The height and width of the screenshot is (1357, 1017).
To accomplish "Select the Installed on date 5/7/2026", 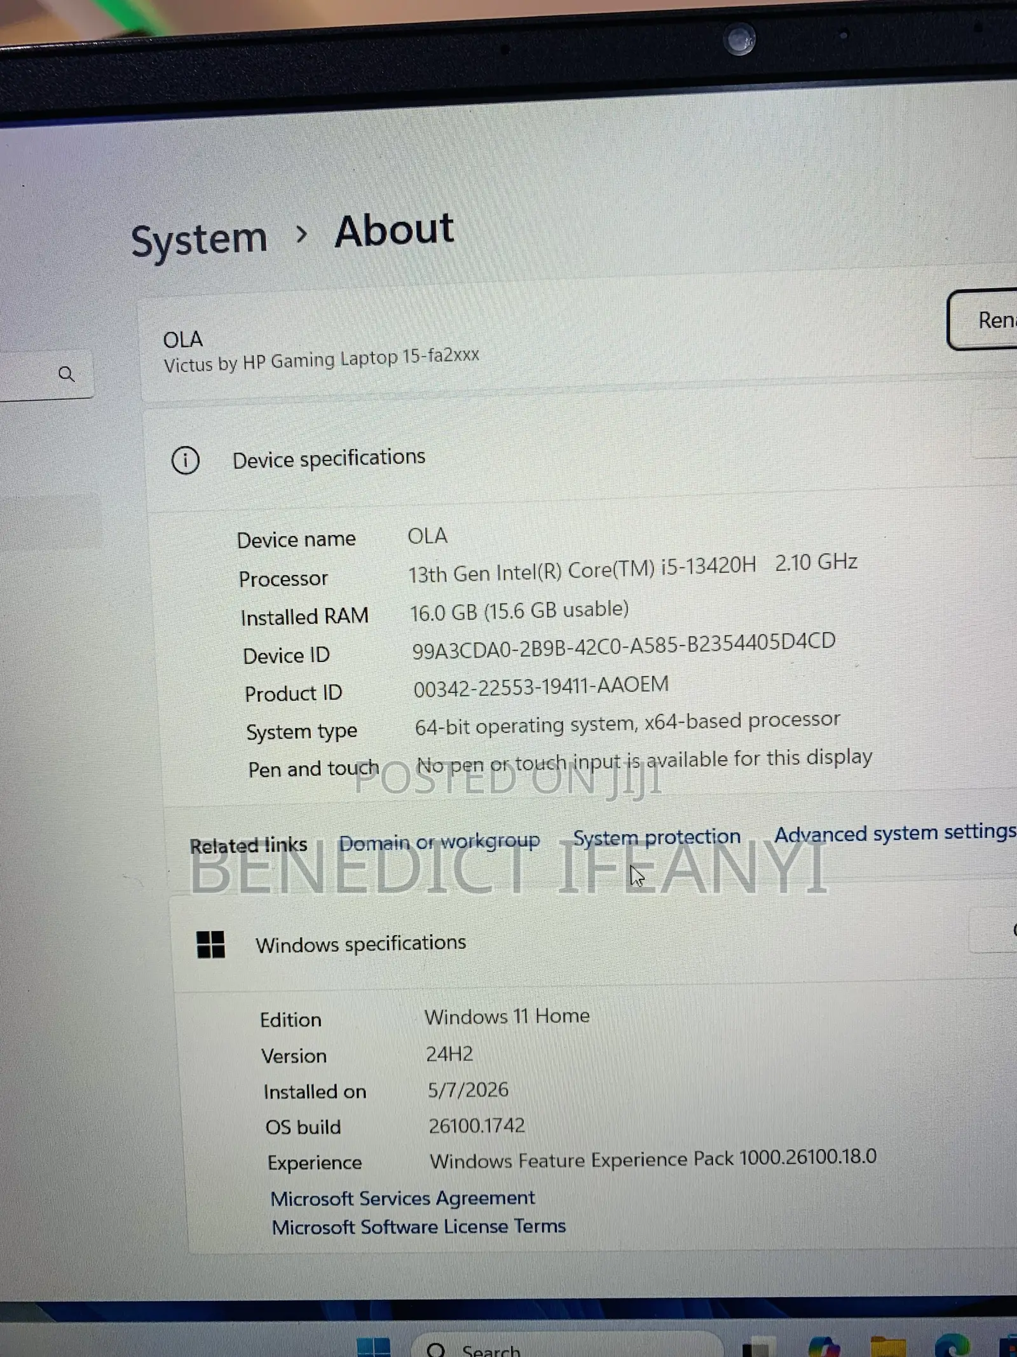I will click(x=468, y=1090).
